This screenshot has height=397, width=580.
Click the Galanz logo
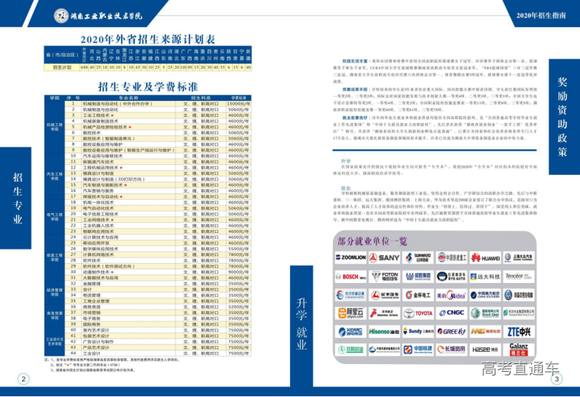(518, 350)
